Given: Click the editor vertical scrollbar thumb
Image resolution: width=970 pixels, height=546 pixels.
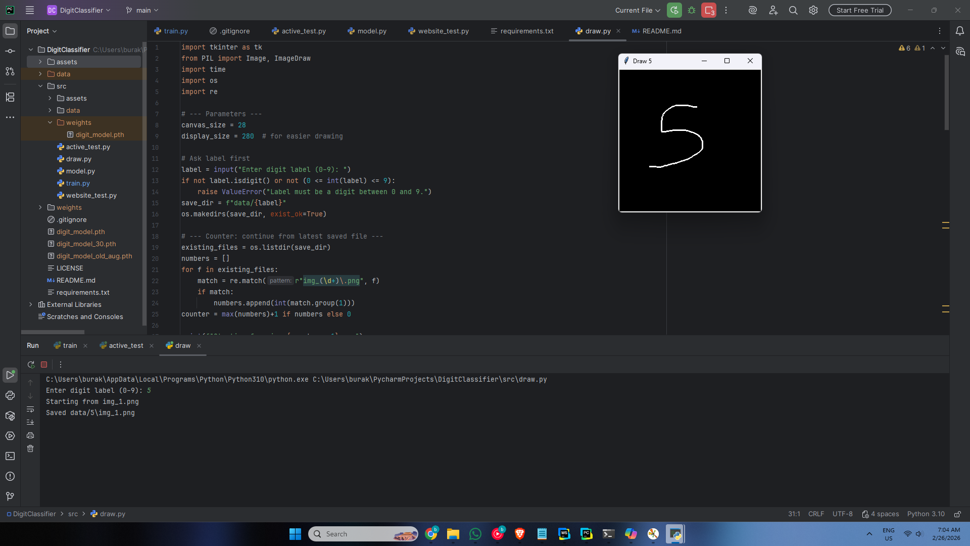Looking at the screenshot, I should [946, 92].
